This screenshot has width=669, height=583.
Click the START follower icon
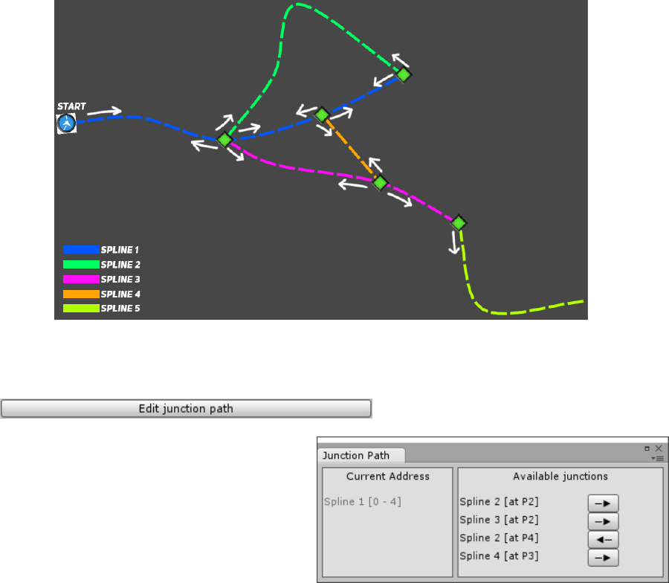[67, 123]
